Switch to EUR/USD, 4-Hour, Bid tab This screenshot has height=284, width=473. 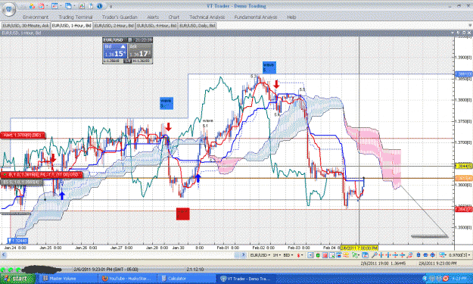pos(157,26)
